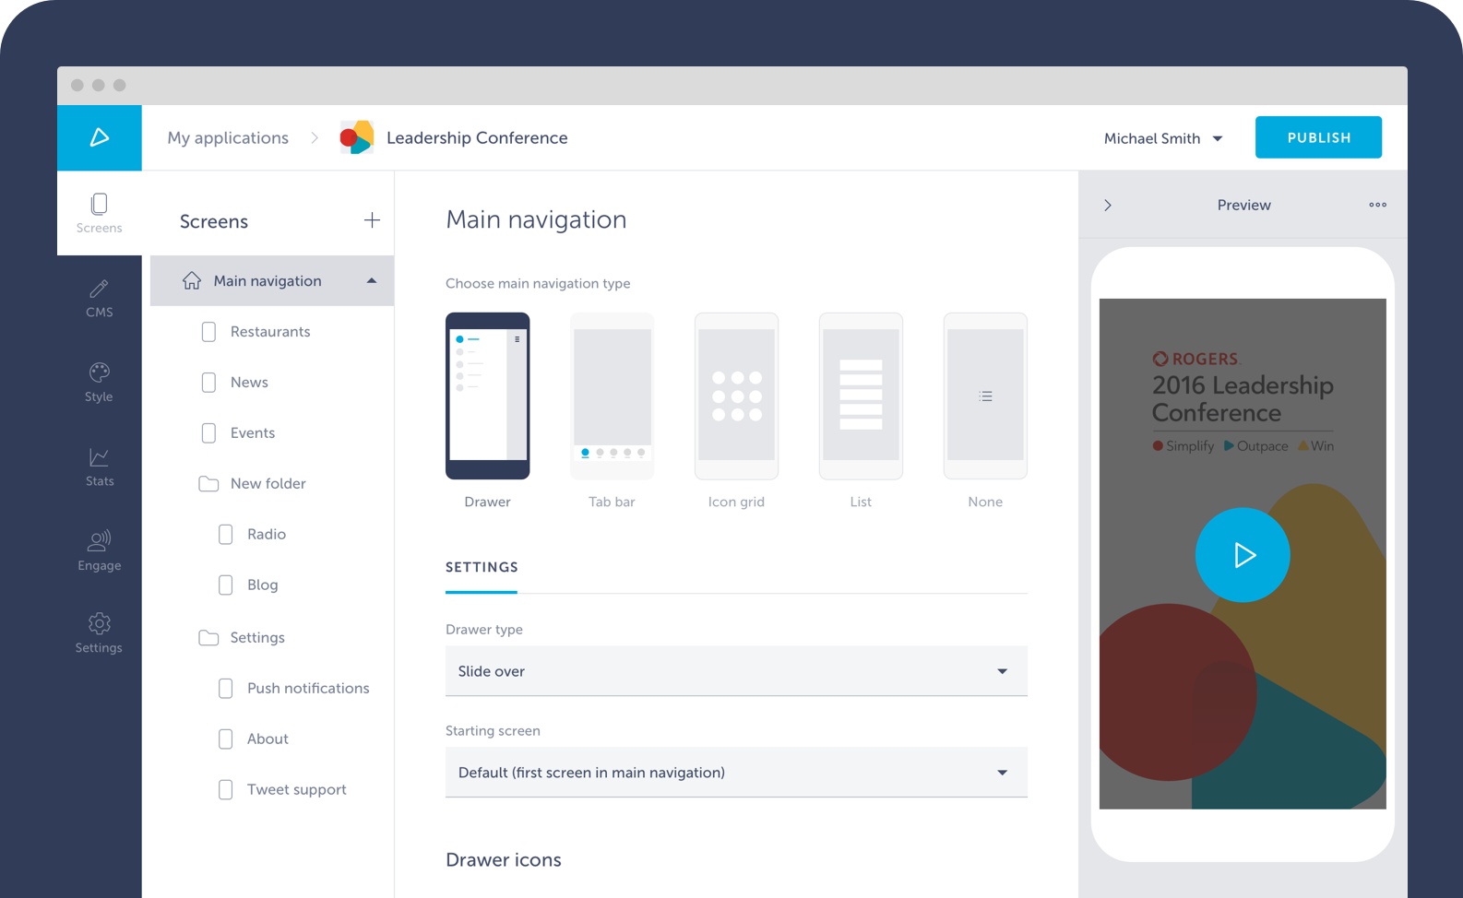Click the app logo home icon
The height and width of the screenshot is (898, 1463).
tap(100, 137)
